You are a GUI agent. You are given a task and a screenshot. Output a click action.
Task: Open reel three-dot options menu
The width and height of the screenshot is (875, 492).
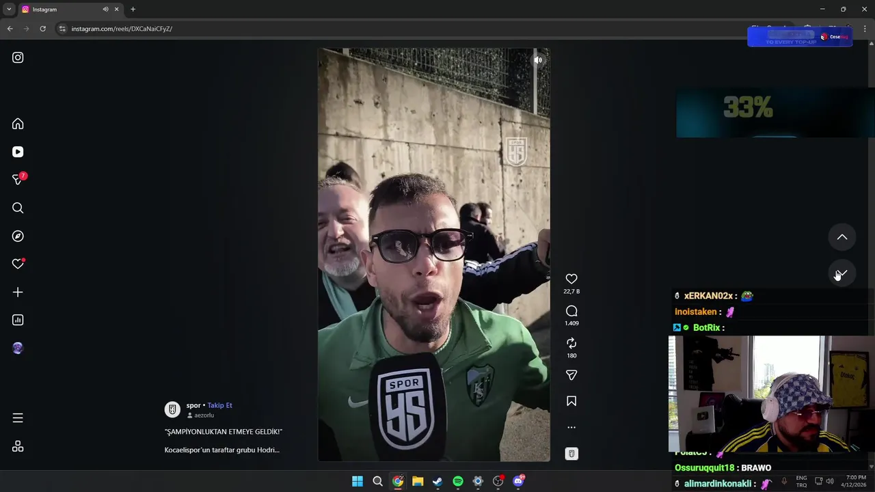[x=571, y=427]
